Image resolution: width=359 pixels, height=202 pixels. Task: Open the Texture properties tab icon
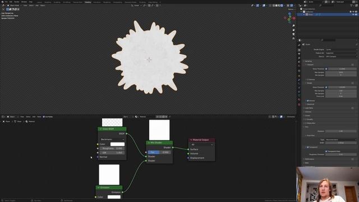[299, 104]
